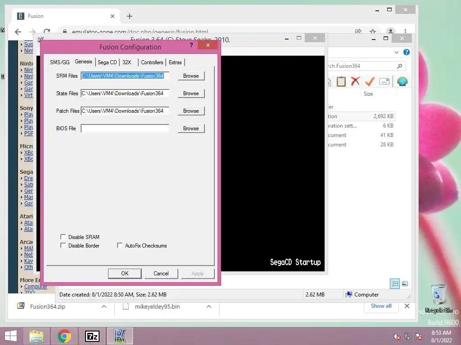Image resolution: width=461 pixels, height=345 pixels.
Task: Click the help question mark in Fusion Configuration
Action: click(x=191, y=45)
